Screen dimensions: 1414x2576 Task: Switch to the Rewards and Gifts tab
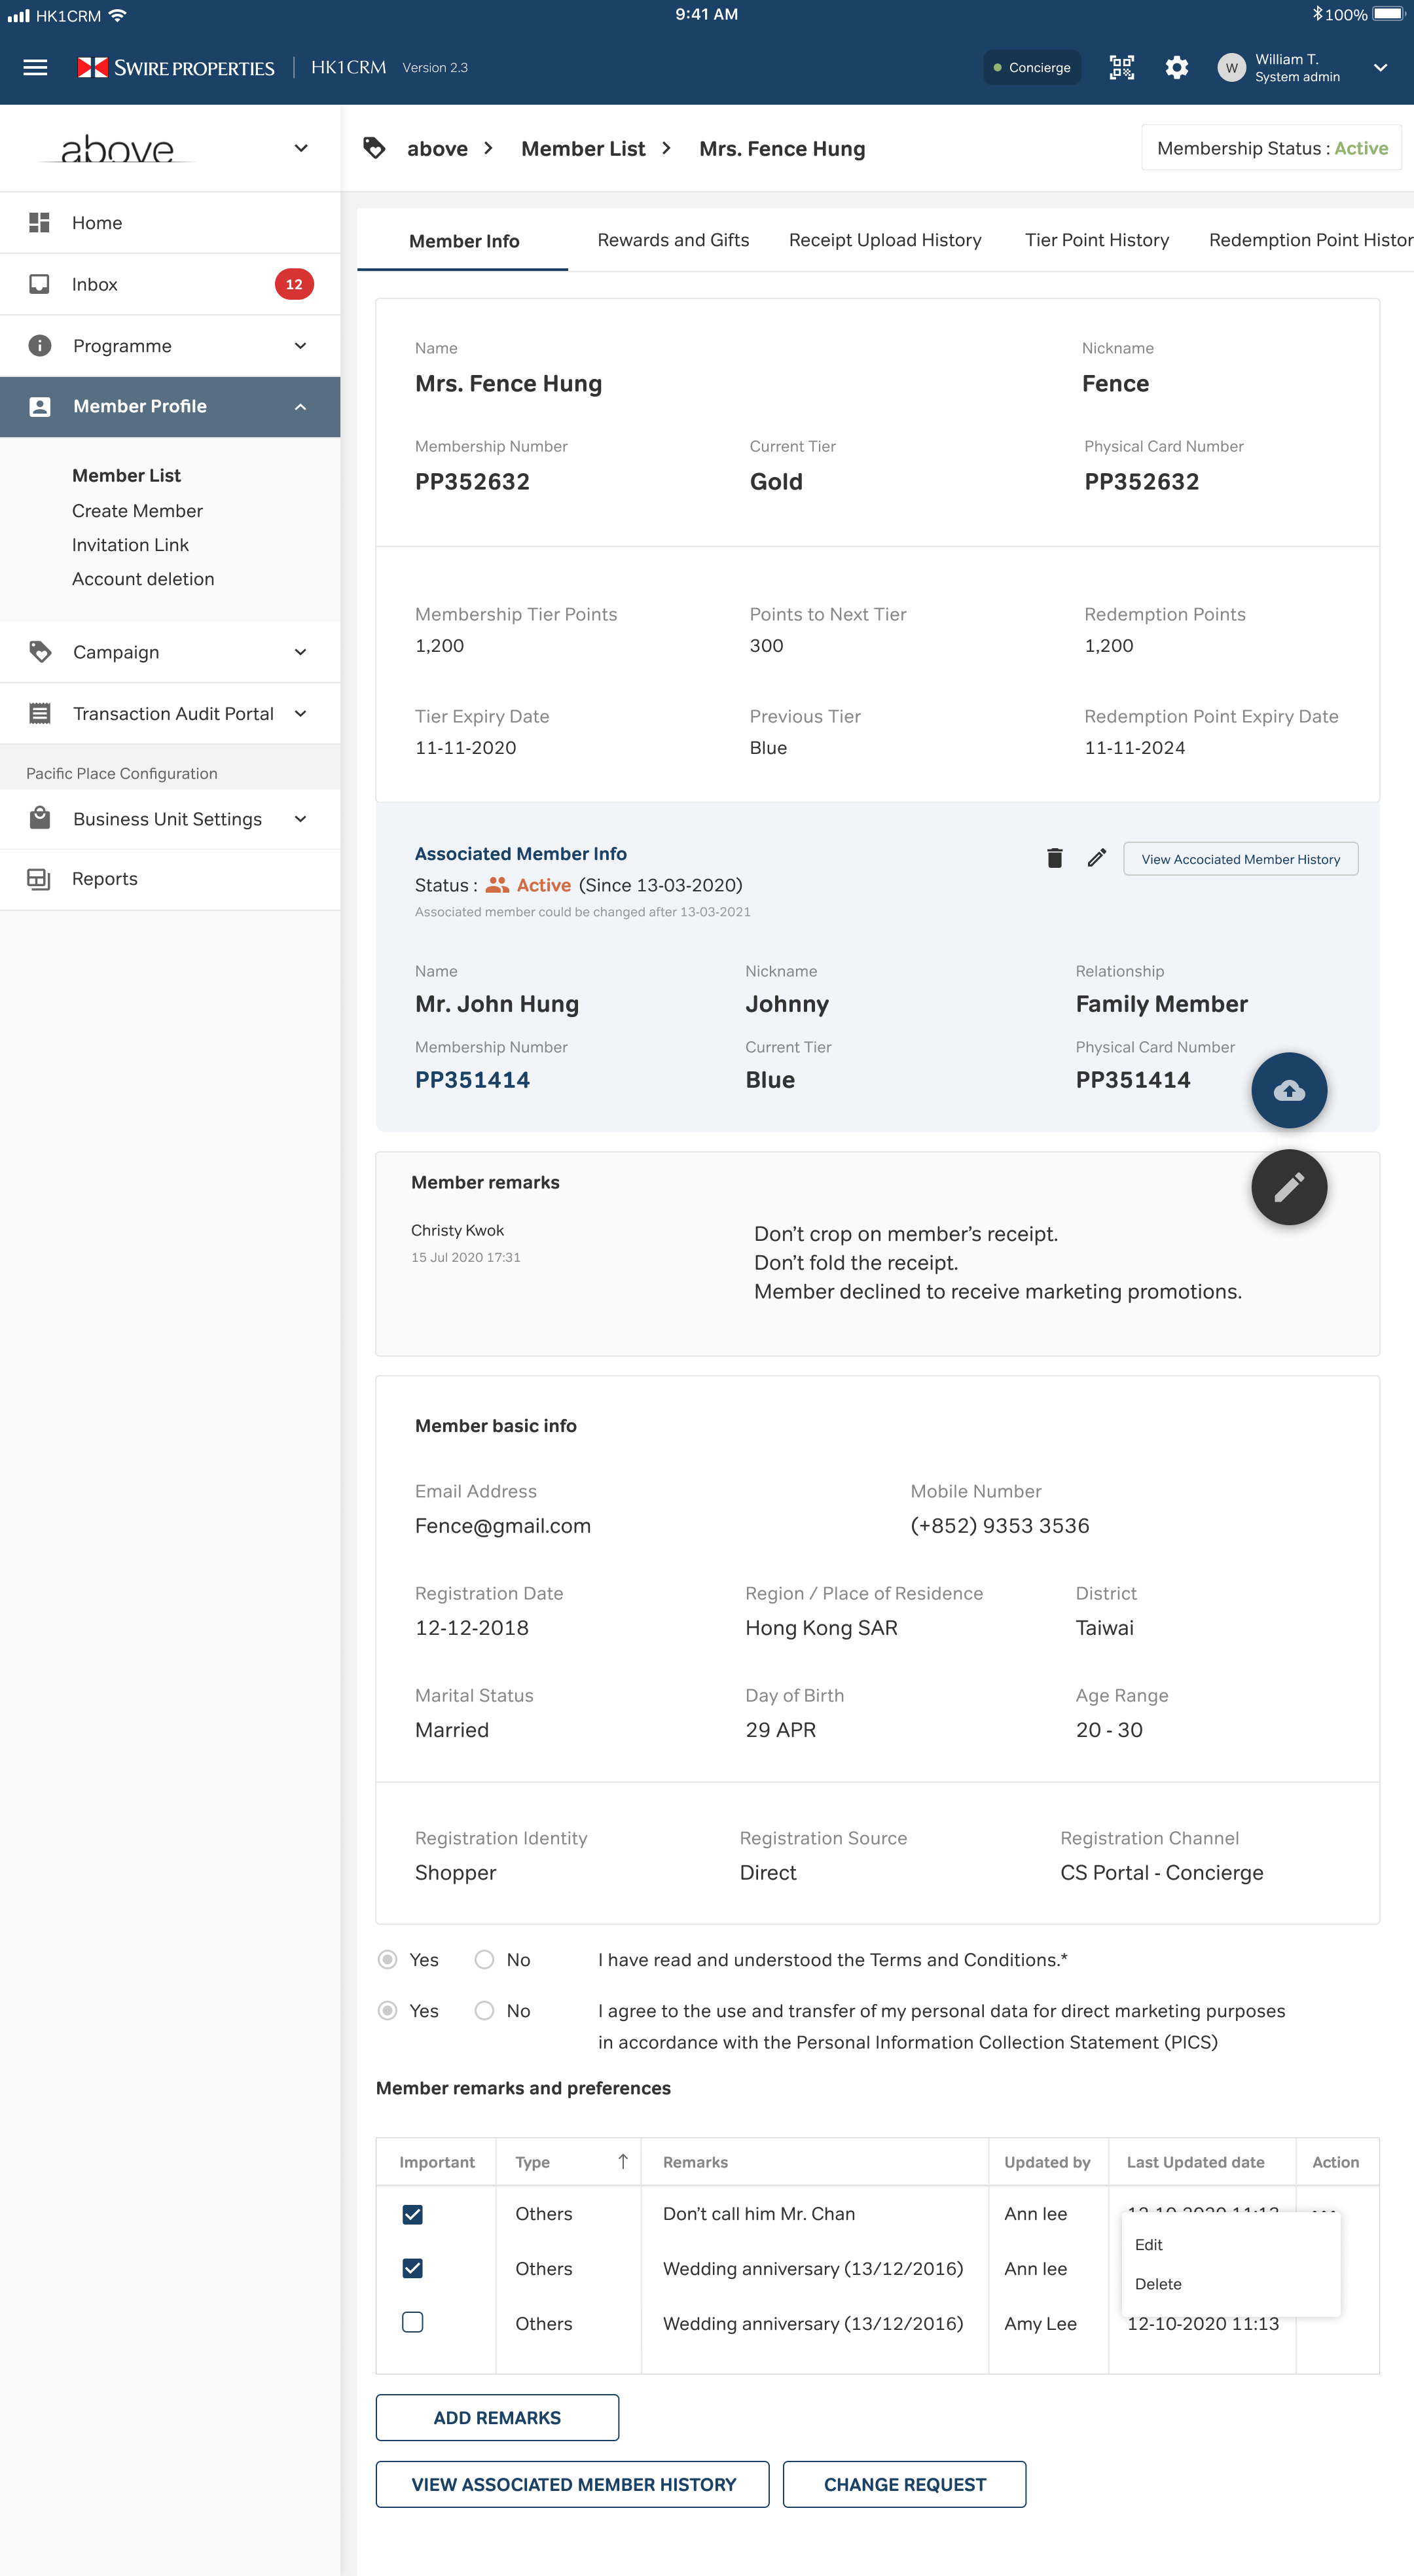click(x=673, y=240)
